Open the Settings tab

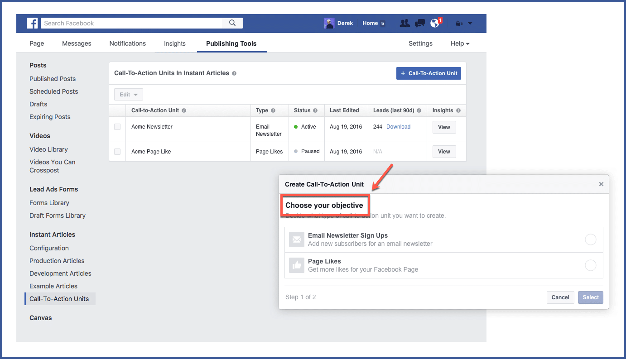point(420,43)
